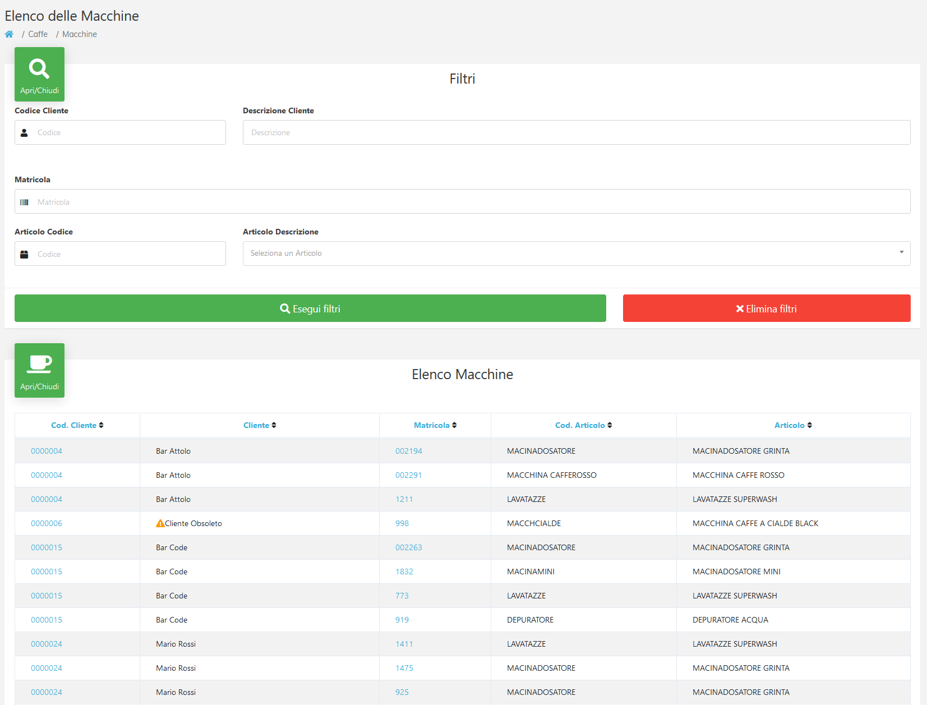Click the sort arrows next to Matricola header

point(455,425)
